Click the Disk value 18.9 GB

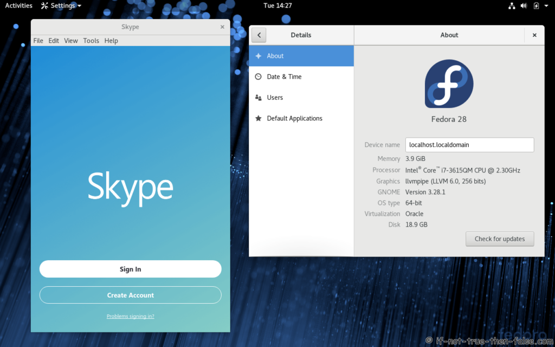click(416, 225)
